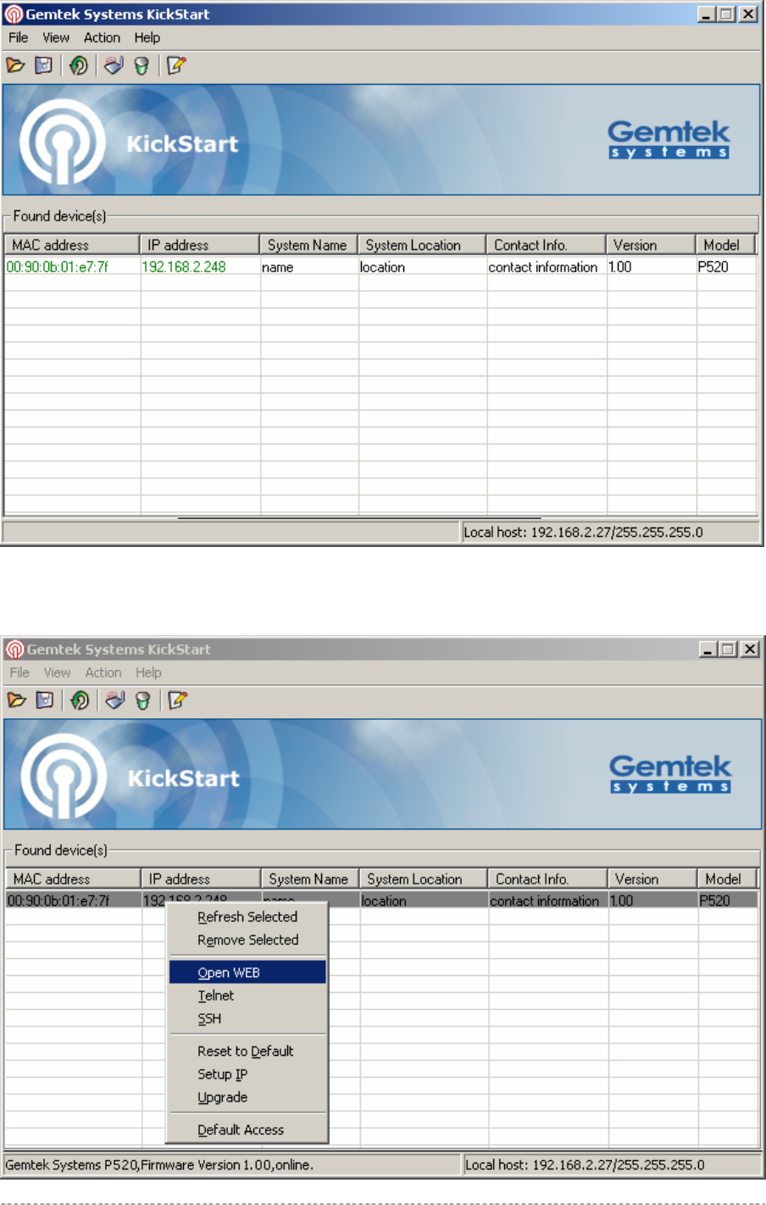Image resolution: width=766 pixels, height=1205 pixels.
Task: Click open-folder icon in active KickStart window toolbar
Action: coord(15,65)
